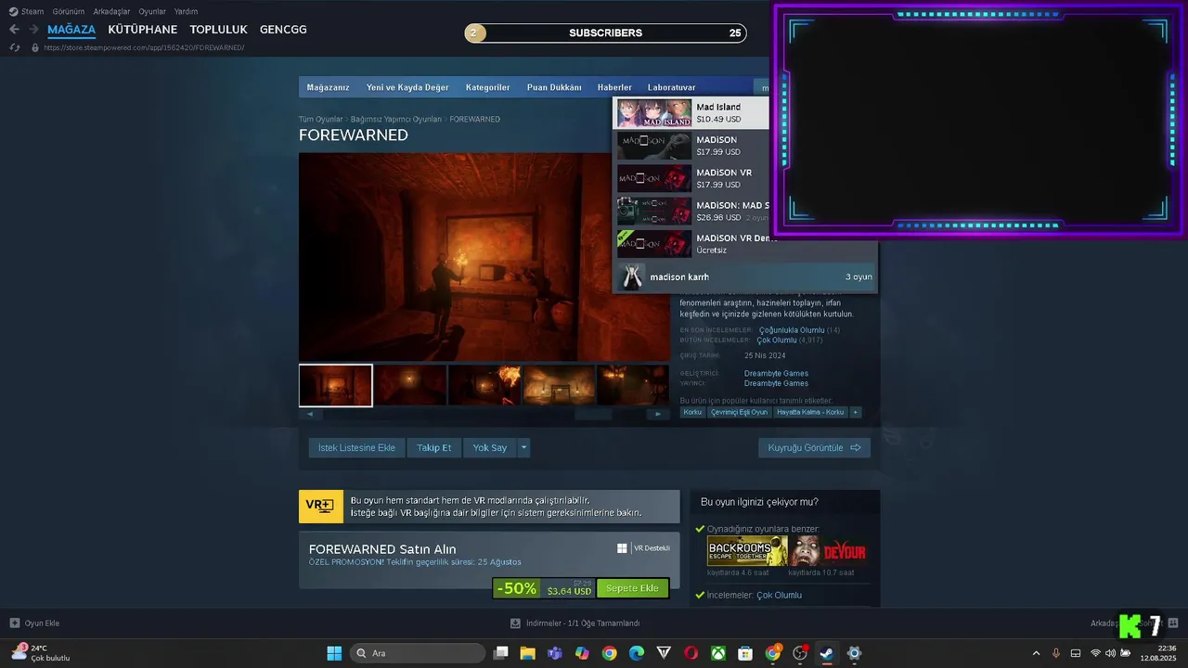This screenshot has height=668, width=1188.
Task: Switch to the TOPLULUK tab
Action: (x=218, y=30)
